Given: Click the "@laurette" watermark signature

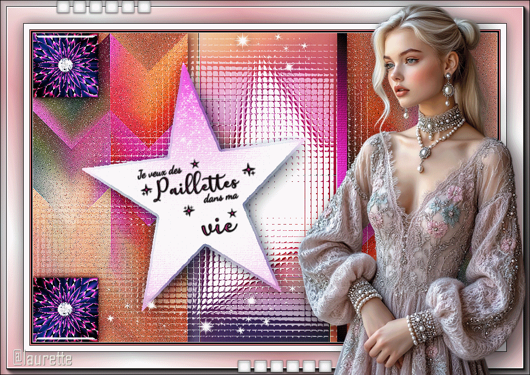Looking at the screenshot, I should [x=42, y=358].
